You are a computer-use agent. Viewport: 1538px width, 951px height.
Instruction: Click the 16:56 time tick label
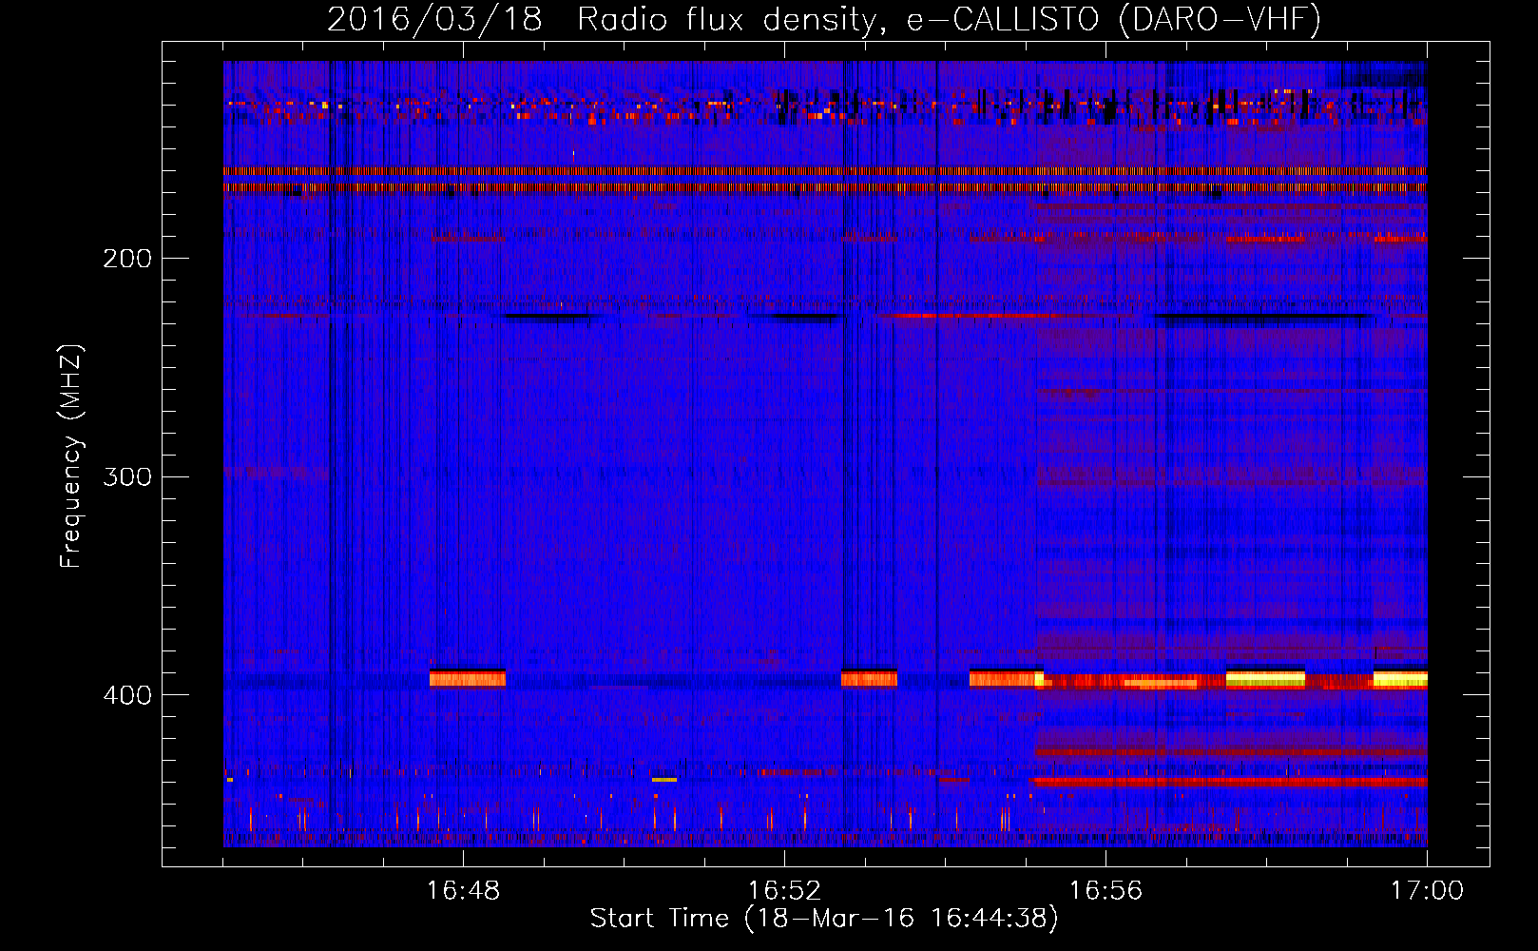click(x=1105, y=891)
